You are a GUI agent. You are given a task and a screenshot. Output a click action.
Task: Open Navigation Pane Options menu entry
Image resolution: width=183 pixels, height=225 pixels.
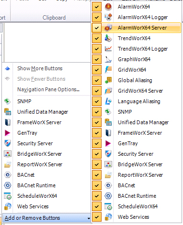coord(48,89)
